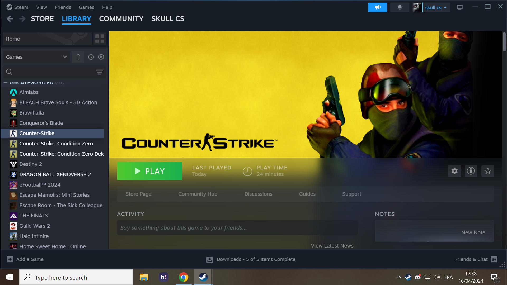Open Friends & Chat icon
Screen dimensions: 507x285
point(494,259)
